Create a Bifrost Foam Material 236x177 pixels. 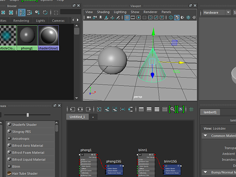[x=30, y=152]
